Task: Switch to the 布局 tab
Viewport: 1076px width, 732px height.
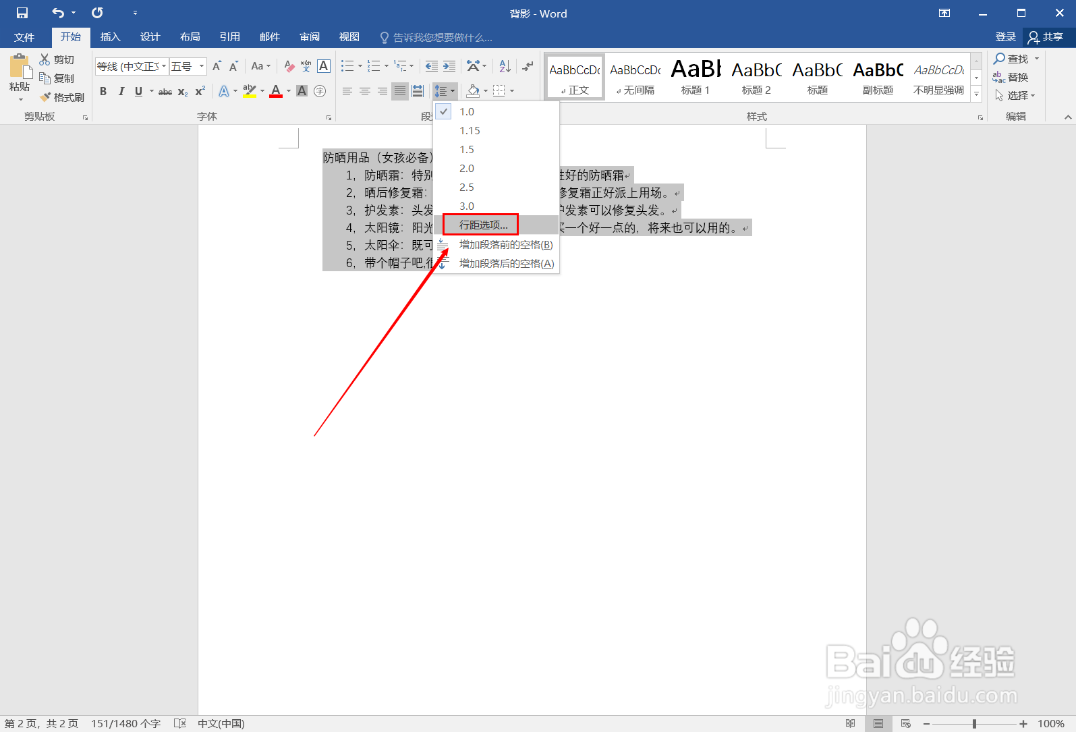Action: pyautogui.click(x=190, y=37)
